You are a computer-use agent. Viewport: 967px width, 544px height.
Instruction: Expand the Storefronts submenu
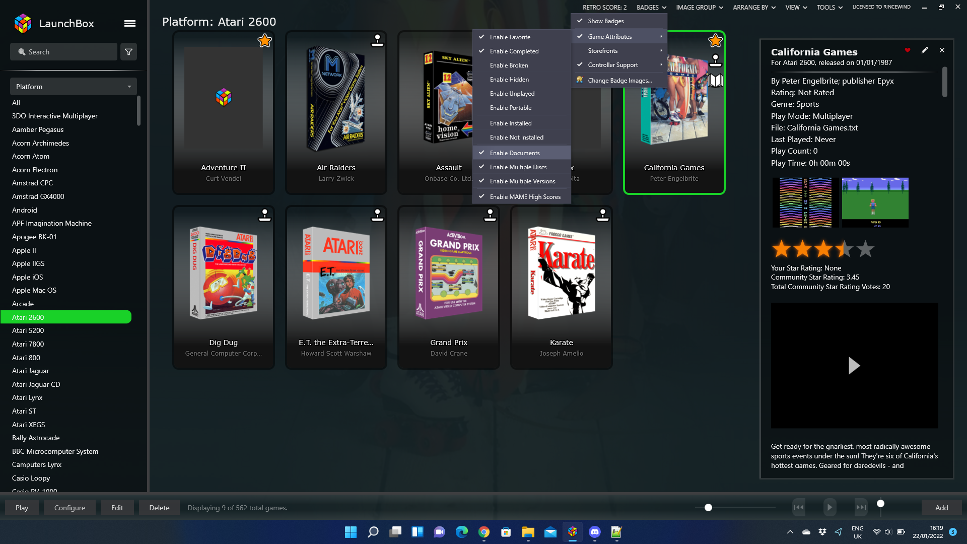pos(619,51)
